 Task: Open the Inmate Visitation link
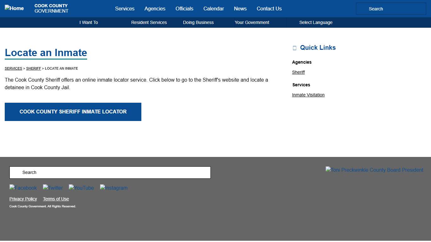[x=308, y=95]
